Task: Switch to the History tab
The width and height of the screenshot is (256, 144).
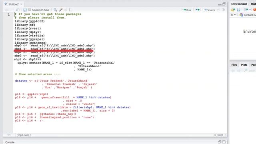Action: pos(253,4)
